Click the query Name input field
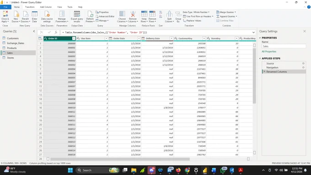This screenshot has width=311, height=175. (284, 46)
